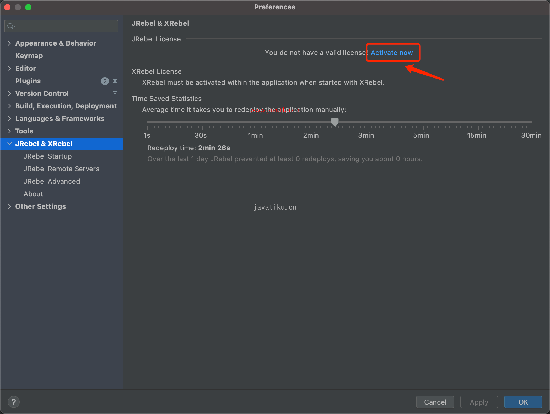Select the Tools item
This screenshot has height=414, width=550.
point(24,131)
